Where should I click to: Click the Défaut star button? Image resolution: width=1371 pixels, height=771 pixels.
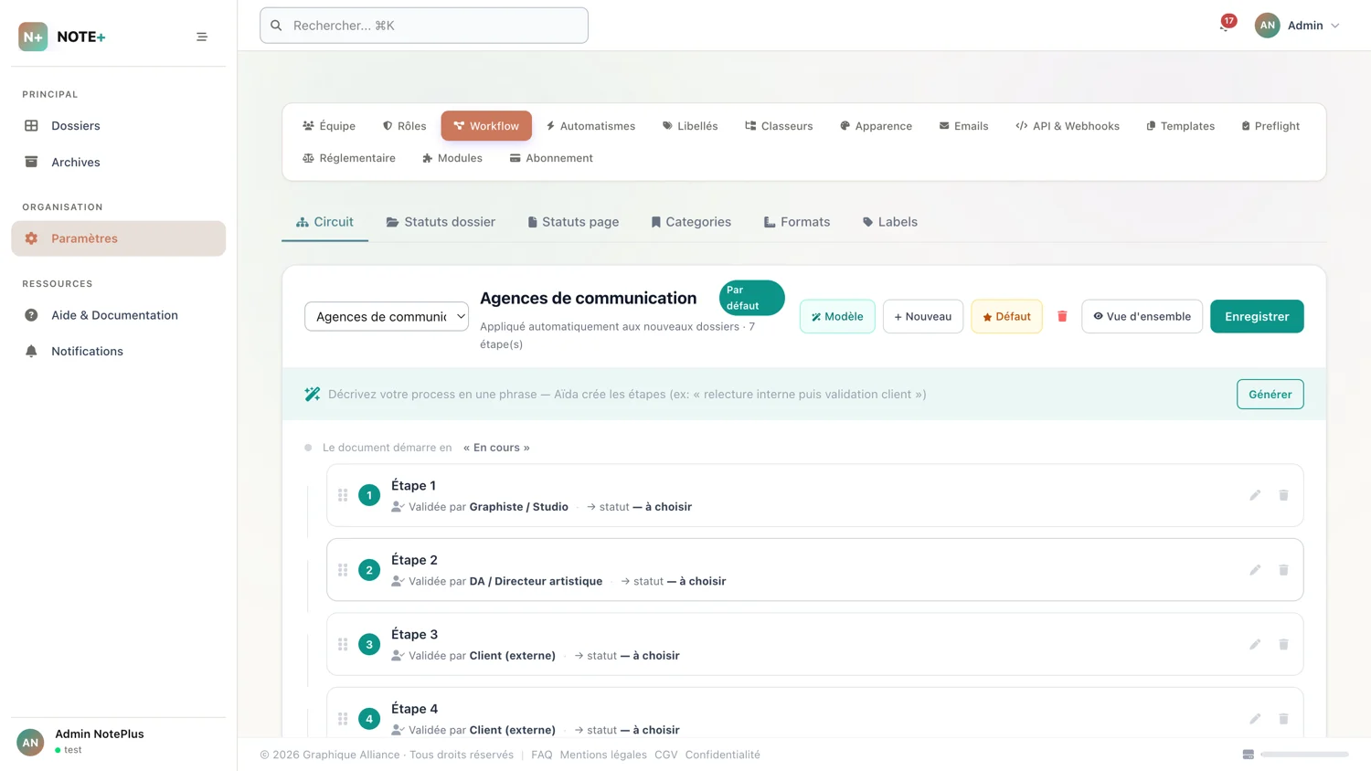click(x=1006, y=316)
